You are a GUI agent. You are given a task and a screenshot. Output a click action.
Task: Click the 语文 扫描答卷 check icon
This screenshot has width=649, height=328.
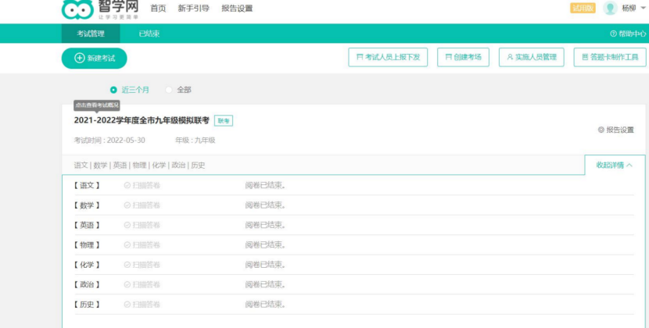coord(127,185)
